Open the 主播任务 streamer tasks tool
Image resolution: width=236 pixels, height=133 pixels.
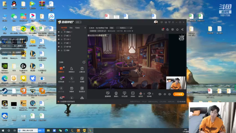[x=82, y=70]
